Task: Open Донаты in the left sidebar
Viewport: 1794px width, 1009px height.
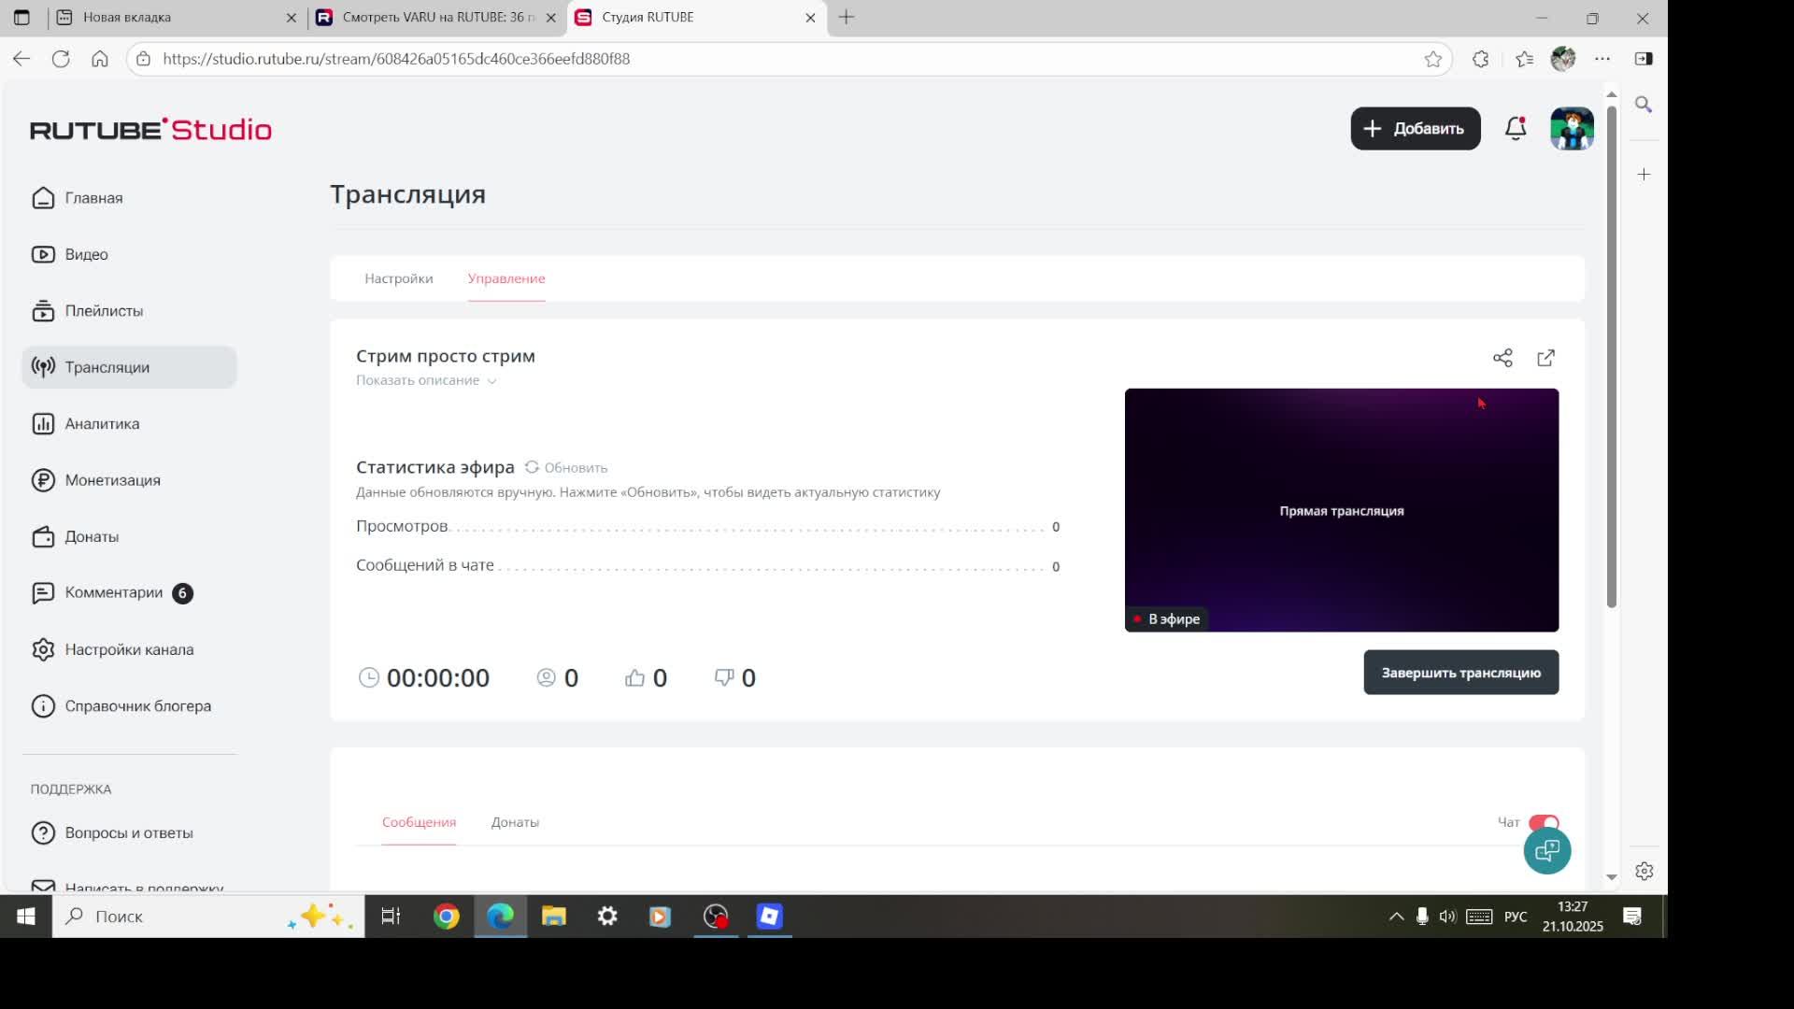Action: pos(92,536)
